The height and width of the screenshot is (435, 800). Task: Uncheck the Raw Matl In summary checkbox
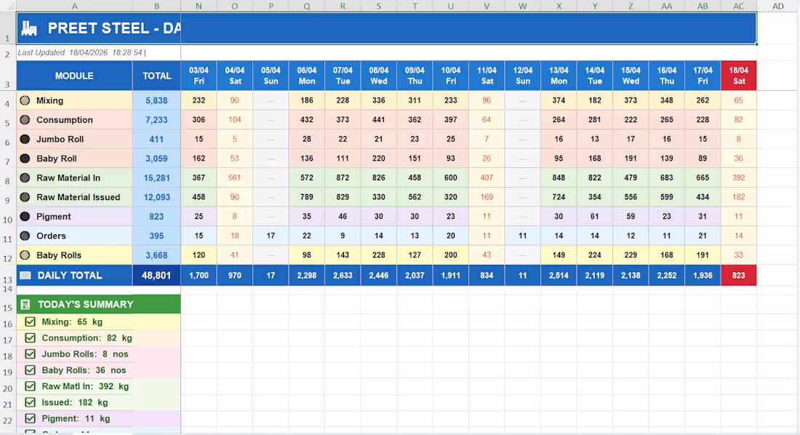click(30, 386)
